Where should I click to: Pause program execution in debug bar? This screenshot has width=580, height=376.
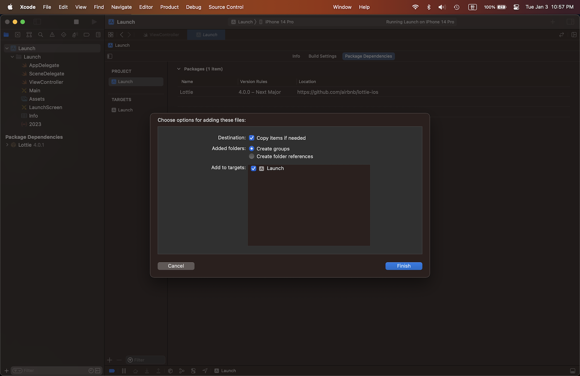(x=124, y=371)
